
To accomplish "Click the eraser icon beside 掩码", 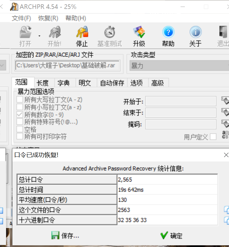I will tap(225, 124).
